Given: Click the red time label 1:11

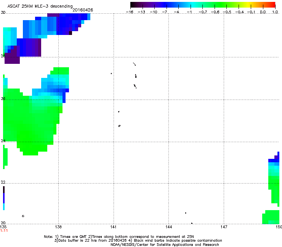Looking at the screenshot, I should 4,231.
